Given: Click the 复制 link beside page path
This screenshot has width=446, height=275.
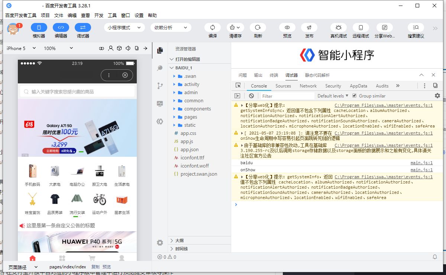Looking at the screenshot, I should (x=95, y=267).
